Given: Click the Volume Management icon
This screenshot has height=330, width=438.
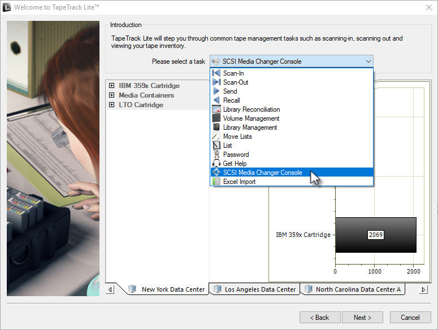Looking at the screenshot, I should point(216,118).
